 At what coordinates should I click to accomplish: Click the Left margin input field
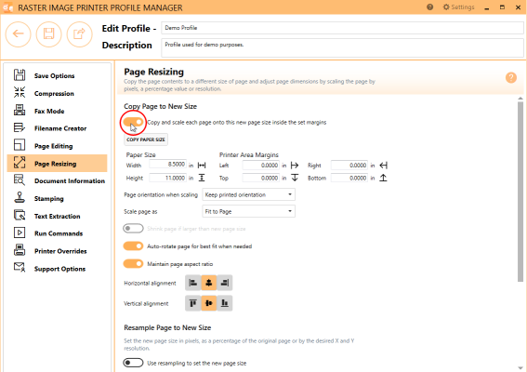[x=261, y=166]
